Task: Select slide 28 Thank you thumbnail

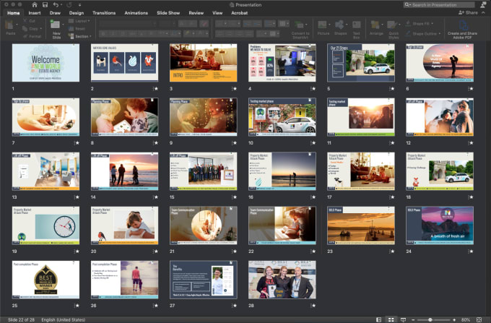Action: pyautogui.click(x=282, y=280)
